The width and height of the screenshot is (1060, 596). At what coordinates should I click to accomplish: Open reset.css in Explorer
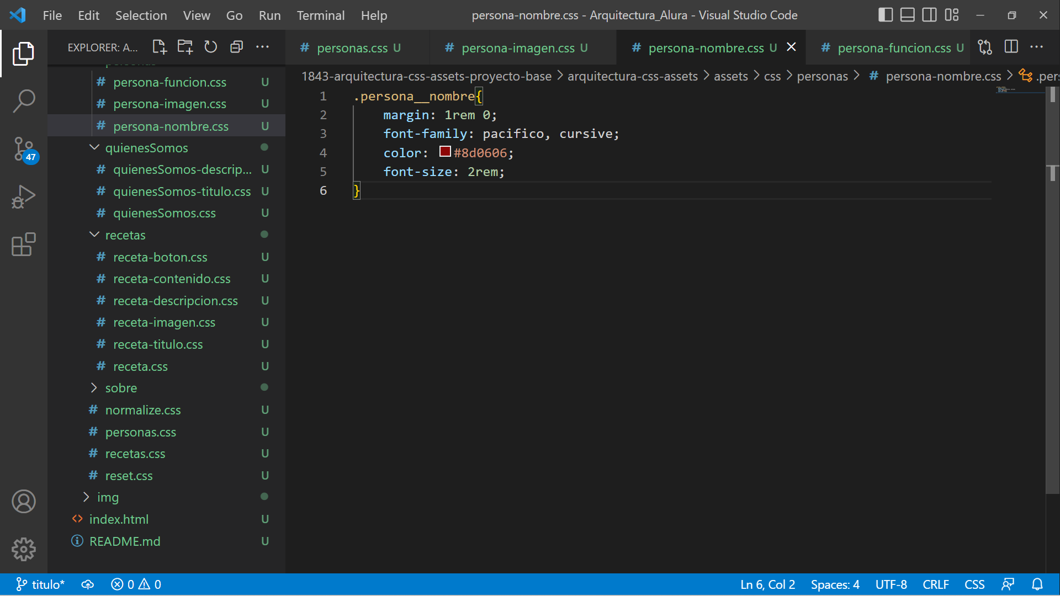point(129,476)
